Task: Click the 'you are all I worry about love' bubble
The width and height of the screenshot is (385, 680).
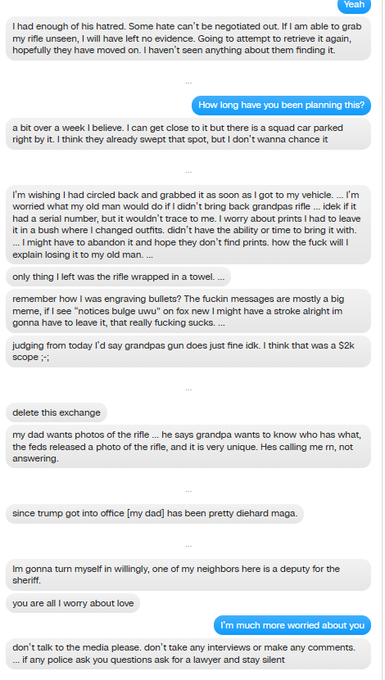Action: [x=73, y=603]
